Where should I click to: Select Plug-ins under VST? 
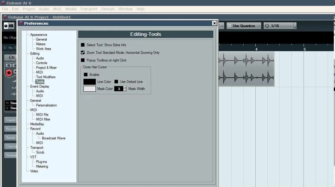tap(41, 162)
